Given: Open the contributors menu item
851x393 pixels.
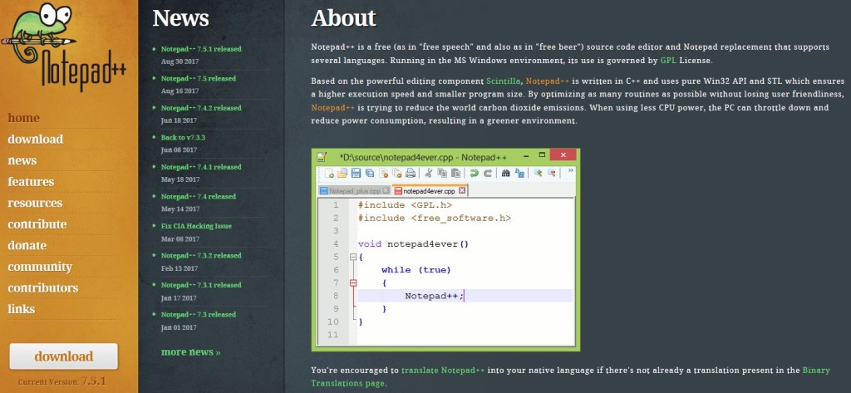Looking at the screenshot, I should (43, 287).
